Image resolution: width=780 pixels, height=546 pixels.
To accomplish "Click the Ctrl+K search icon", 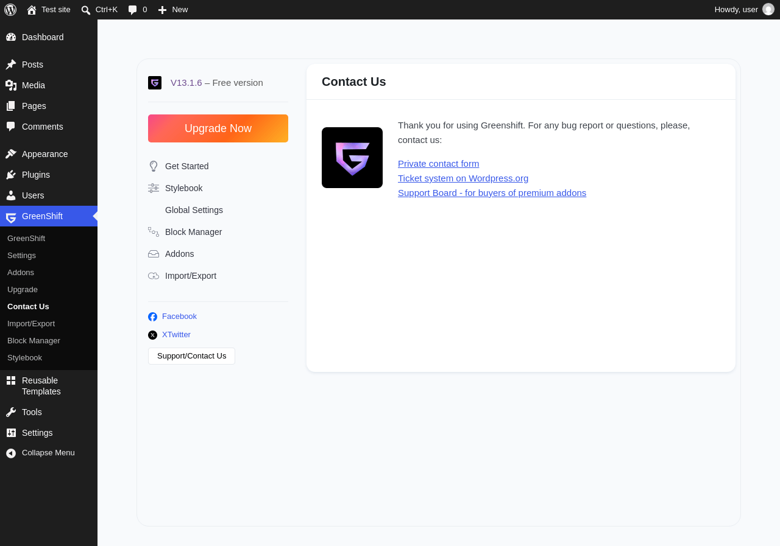I will click(x=86, y=10).
